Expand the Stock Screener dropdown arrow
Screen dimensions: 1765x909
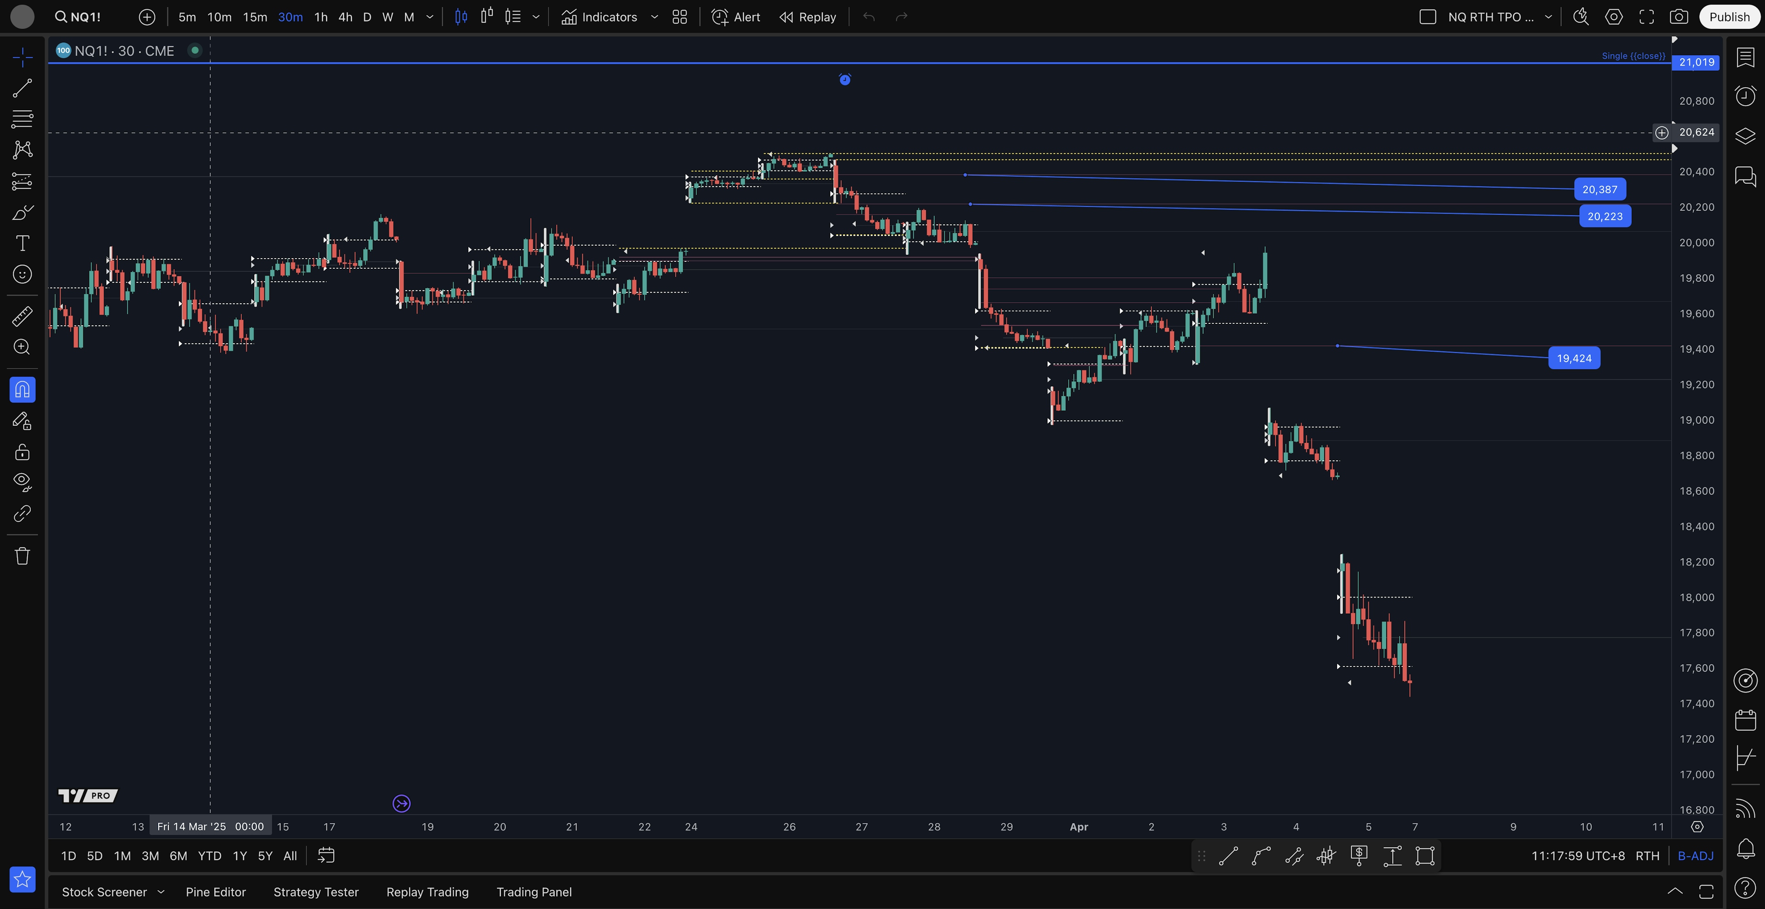point(161,892)
